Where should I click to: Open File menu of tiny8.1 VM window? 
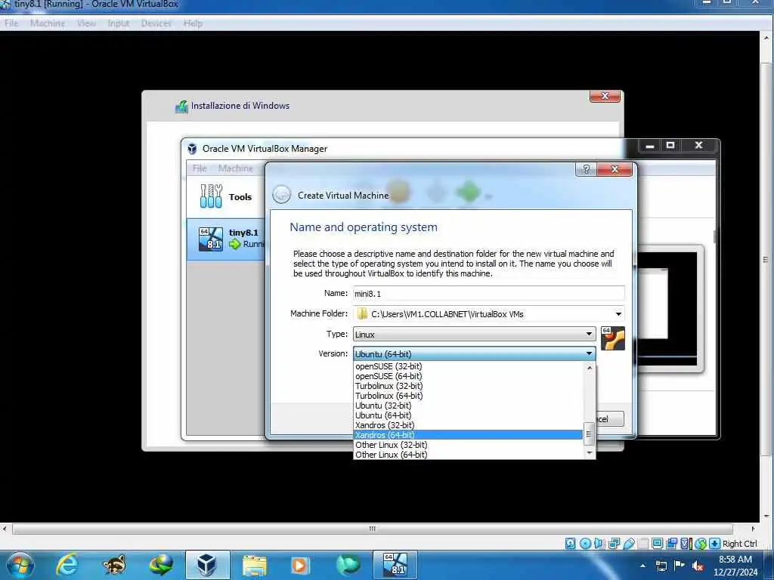(11, 23)
